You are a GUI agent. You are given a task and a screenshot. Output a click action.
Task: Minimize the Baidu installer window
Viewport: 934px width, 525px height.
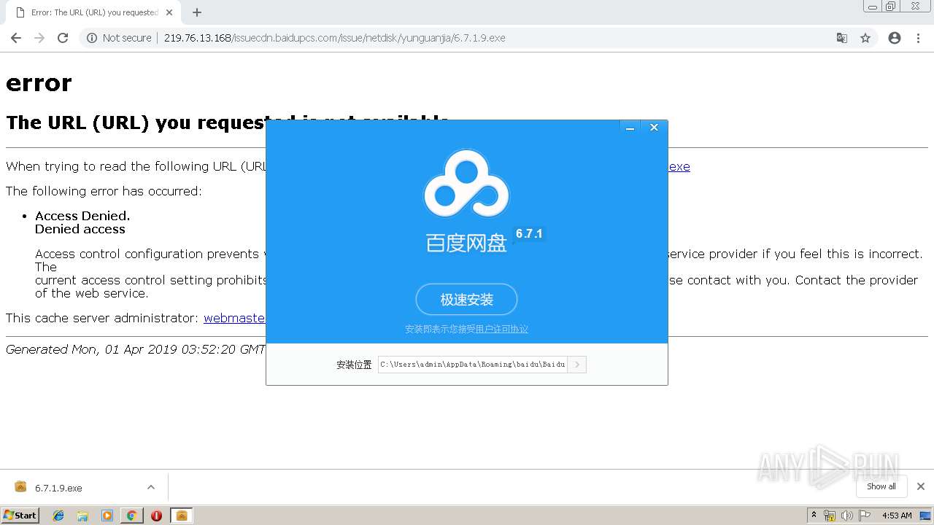[630, 128]
